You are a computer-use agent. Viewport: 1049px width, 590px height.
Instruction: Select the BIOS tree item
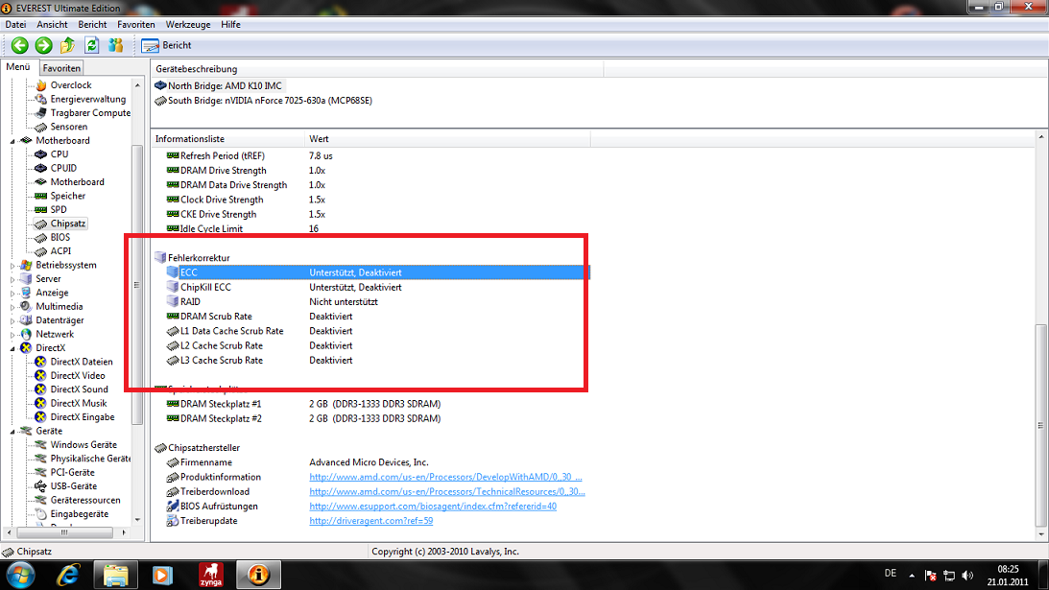pyautogui.click(x=60, y=238)
